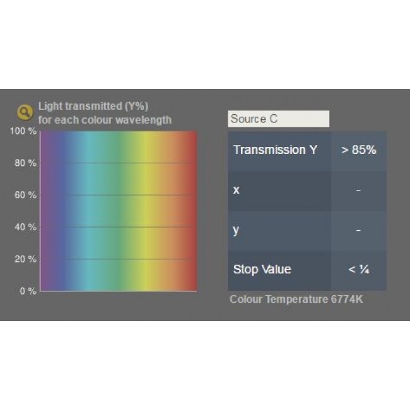Select the > 85% transmission value
This screenshot has height=410, width=410.
pos(358,151)
